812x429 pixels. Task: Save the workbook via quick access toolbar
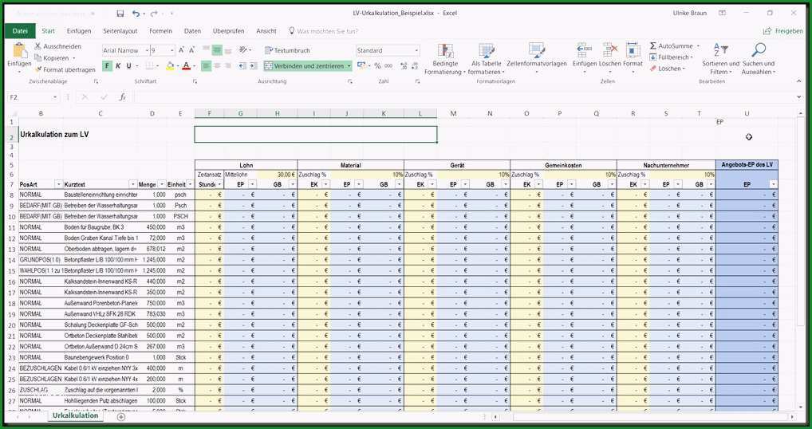tap(120, 14)
